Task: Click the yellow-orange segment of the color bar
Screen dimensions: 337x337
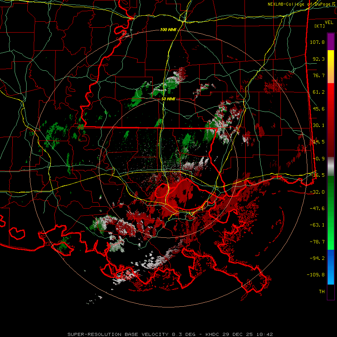Action: coord(331,67)
